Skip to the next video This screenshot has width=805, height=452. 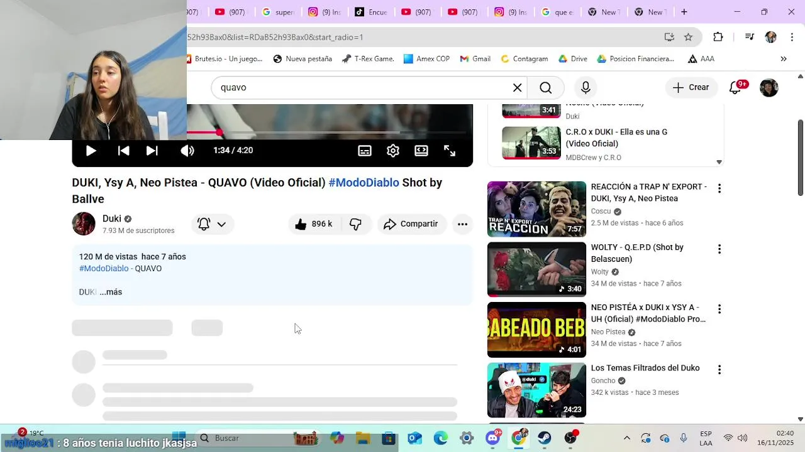(x=152, y=151)
